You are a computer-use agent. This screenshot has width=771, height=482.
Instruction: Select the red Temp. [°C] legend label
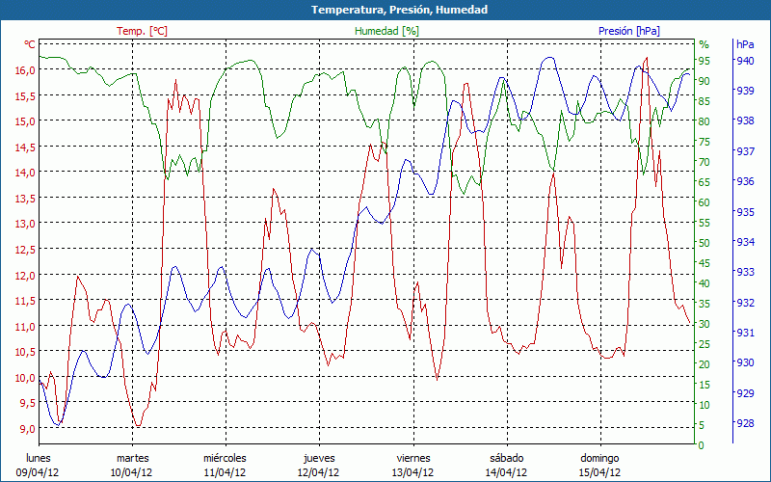(142, 31)
